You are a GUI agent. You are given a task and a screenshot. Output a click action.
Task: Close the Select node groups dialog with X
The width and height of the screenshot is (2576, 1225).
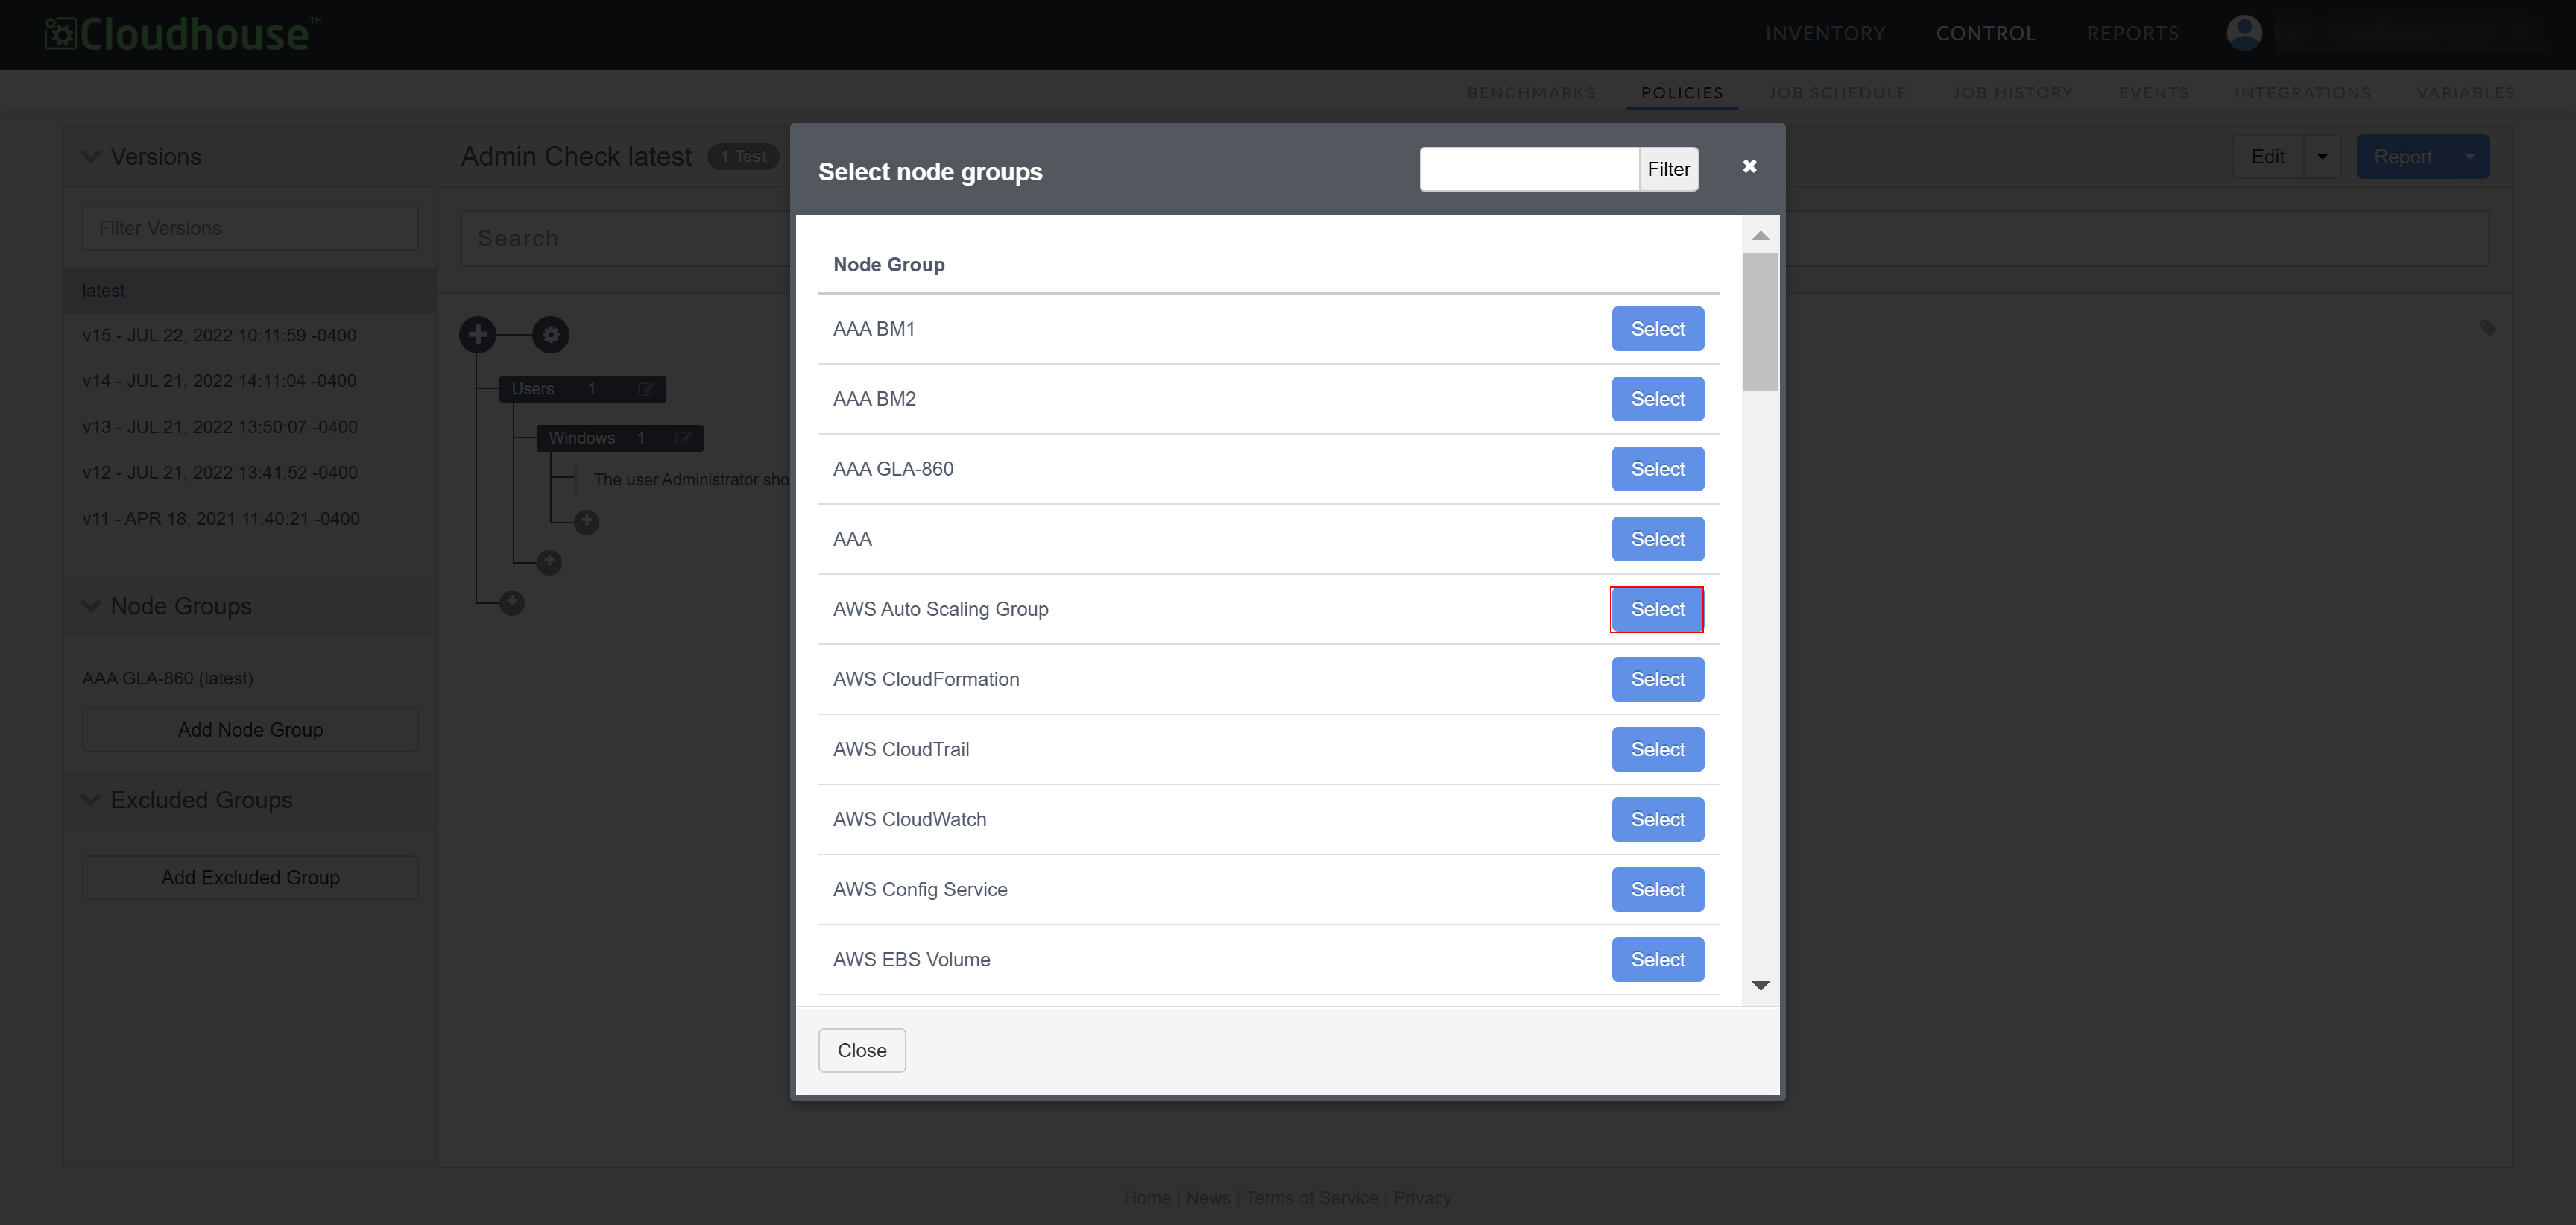pos(1749,166)
